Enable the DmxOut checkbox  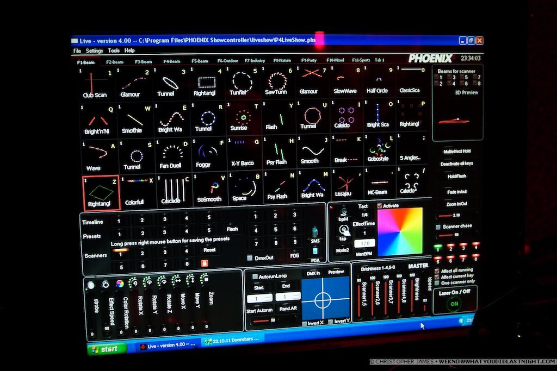(250, 258)
